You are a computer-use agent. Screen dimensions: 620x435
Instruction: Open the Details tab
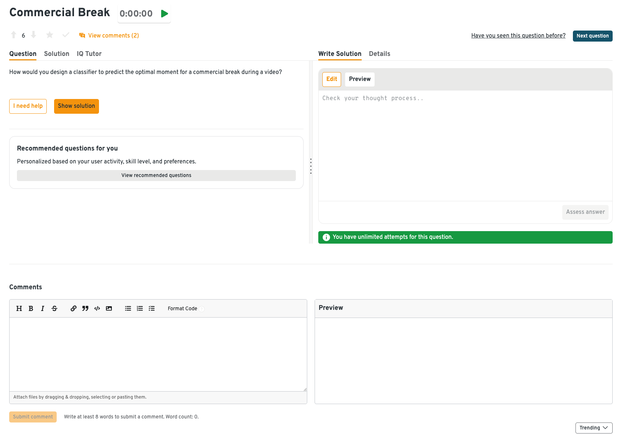pyautogui.click(x=379, y=54)
